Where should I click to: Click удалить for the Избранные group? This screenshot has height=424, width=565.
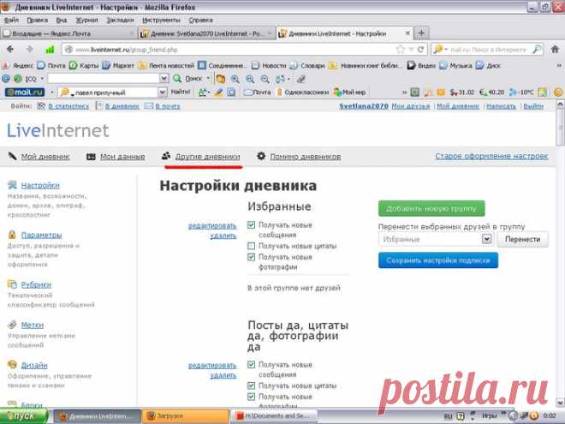click(x=223, y=236)
